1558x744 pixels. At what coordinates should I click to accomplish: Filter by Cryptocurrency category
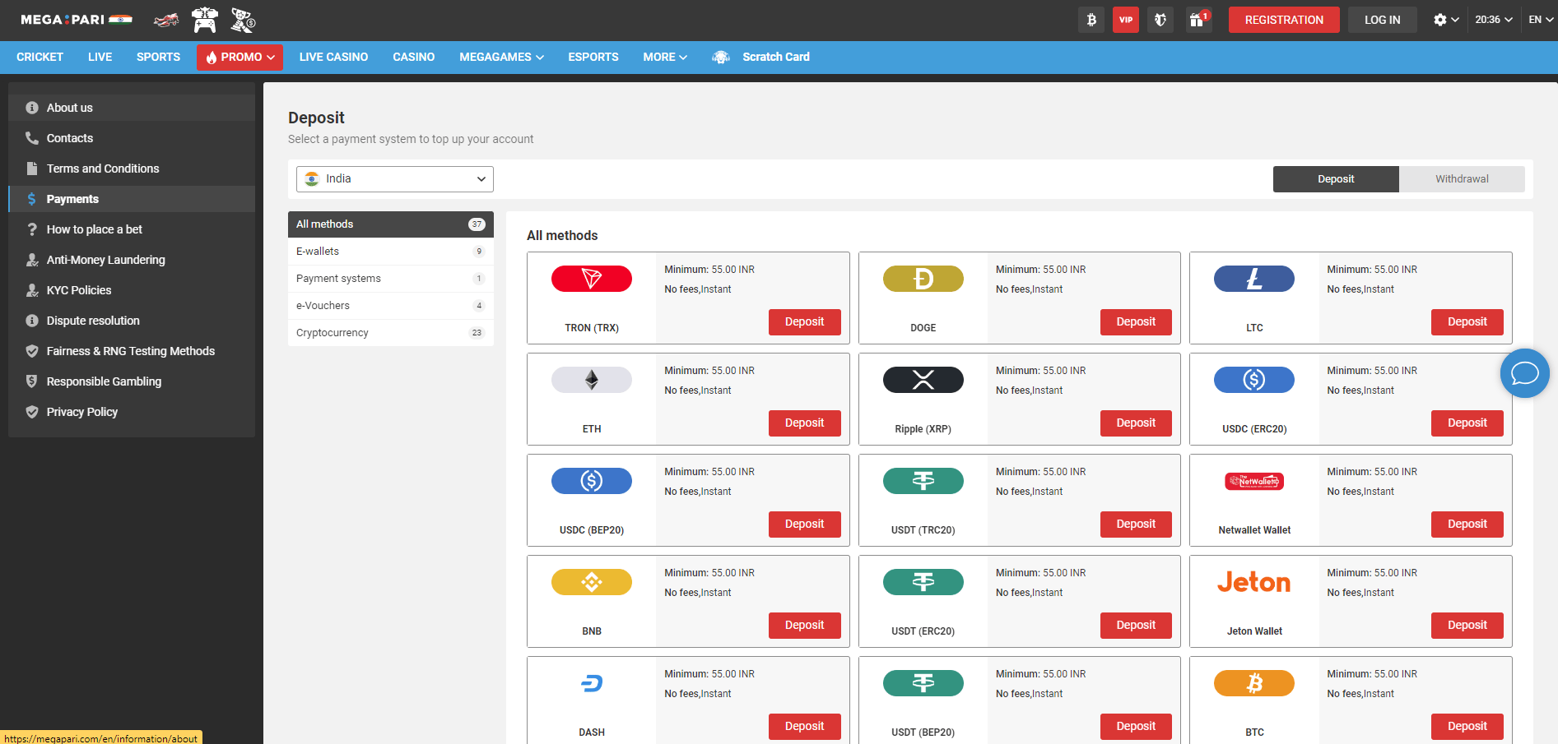point(391,333)
